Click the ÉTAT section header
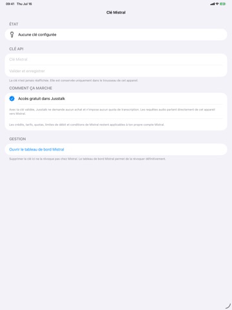232x310 pixels. (x=14, y=24)
